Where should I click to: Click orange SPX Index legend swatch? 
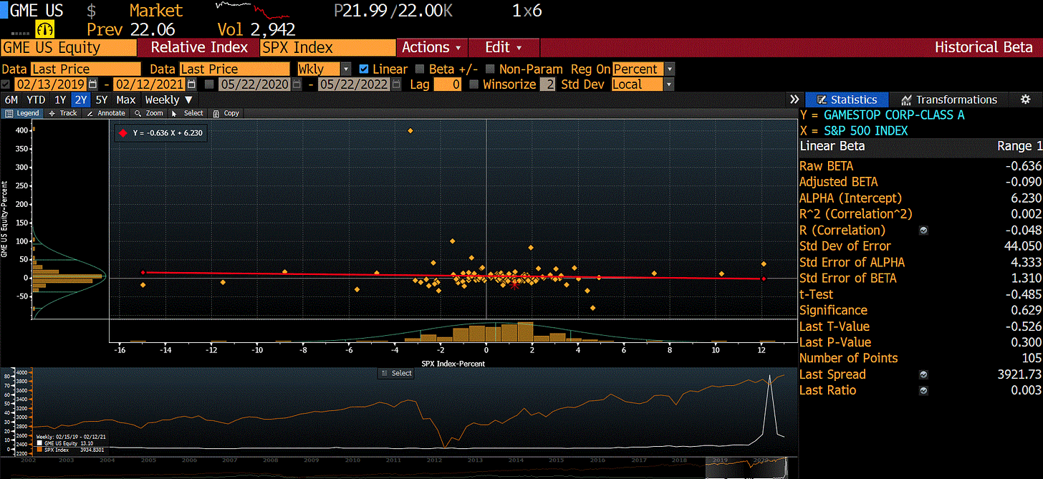point(41,450)
